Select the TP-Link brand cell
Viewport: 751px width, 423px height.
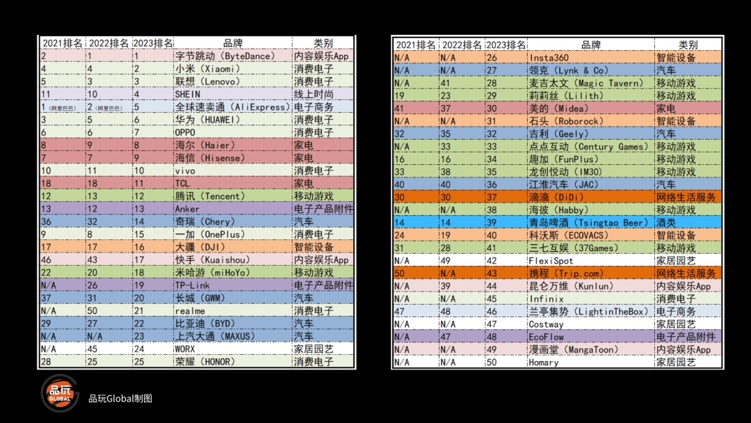(x=233, y=285)
